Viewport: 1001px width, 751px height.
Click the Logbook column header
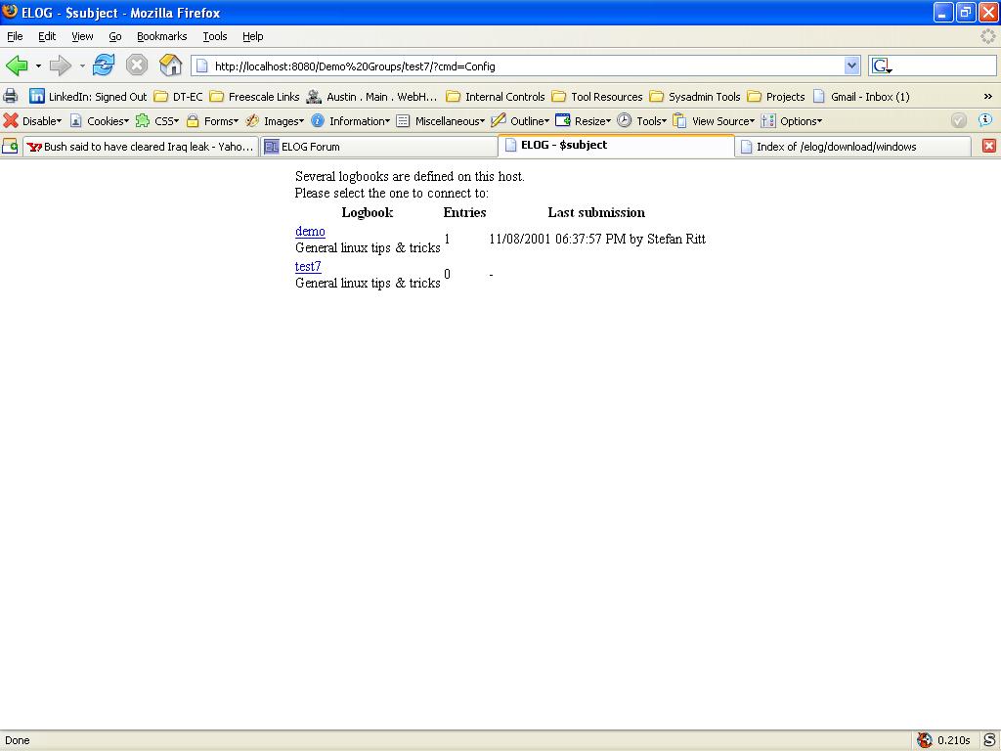click(x=368, y=212)
